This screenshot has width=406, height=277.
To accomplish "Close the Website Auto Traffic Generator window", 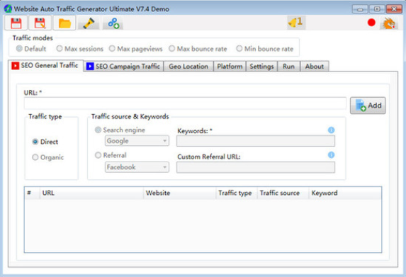I will pos(394,9).
